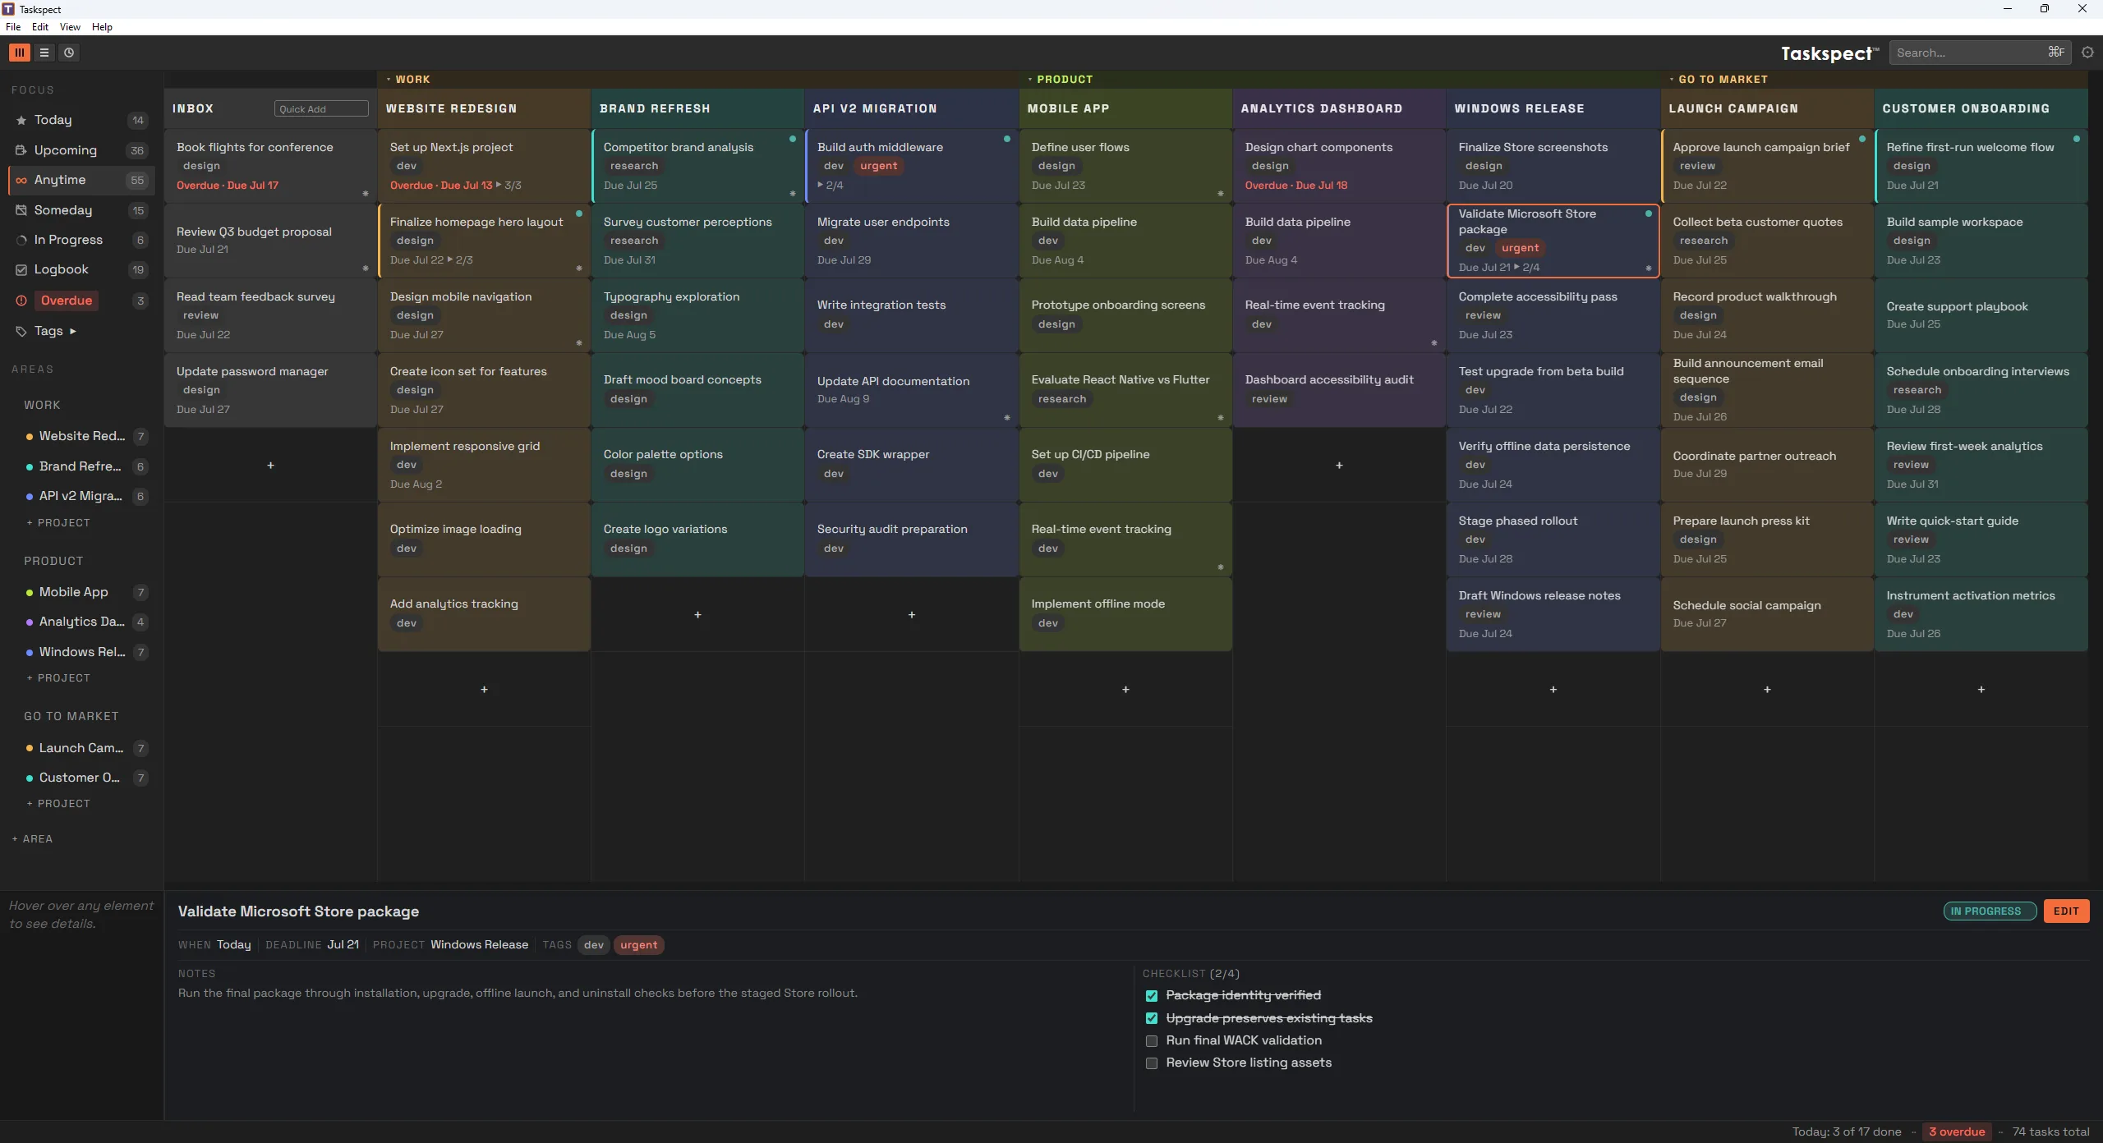
Task: Expand the Tags list in sidebar
Action: pos(73,331)
